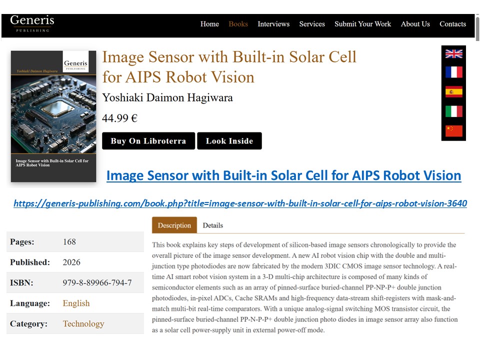Open the Interviews page
Viewport: 480px width, 360px height.
point(273,24)
